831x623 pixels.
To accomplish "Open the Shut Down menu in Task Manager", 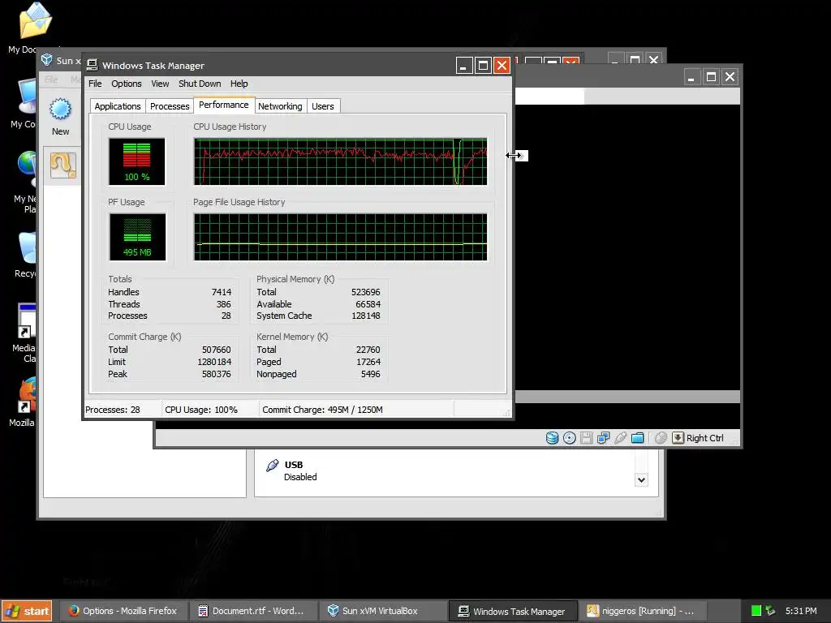I will [x=200, y=84].
